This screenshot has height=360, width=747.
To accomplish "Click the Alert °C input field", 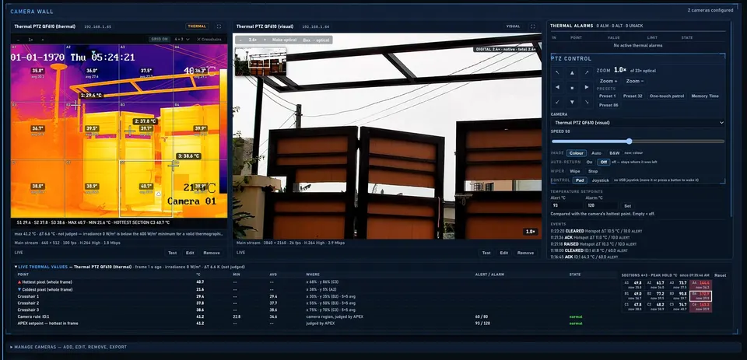I will [x=567, y=206].
